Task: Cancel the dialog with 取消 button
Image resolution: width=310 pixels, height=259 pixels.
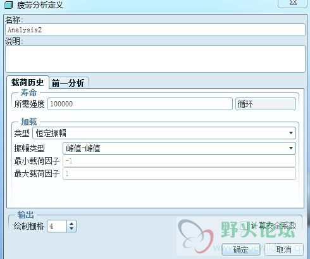Action: click(283, 250)
